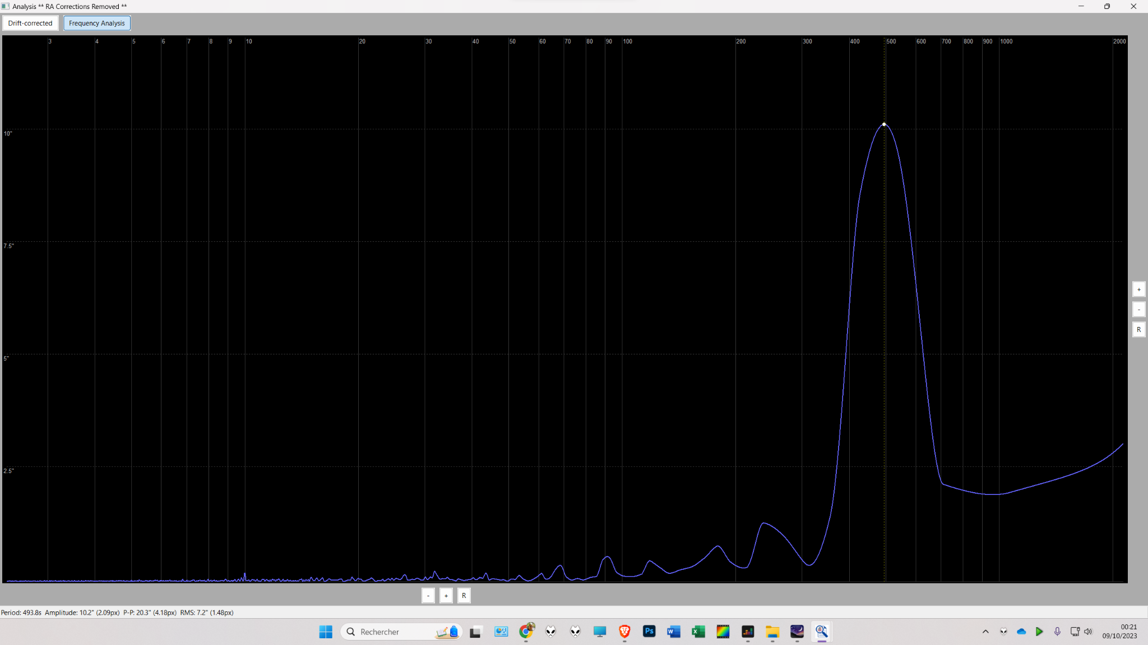Open Google Chrome from the taskbar
1148x645 pixels.
click(x=526, y=632)
